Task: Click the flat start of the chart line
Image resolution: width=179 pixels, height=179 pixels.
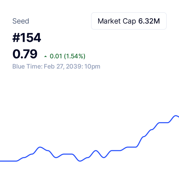Action: pyautogui.click(x=8, y=161)
